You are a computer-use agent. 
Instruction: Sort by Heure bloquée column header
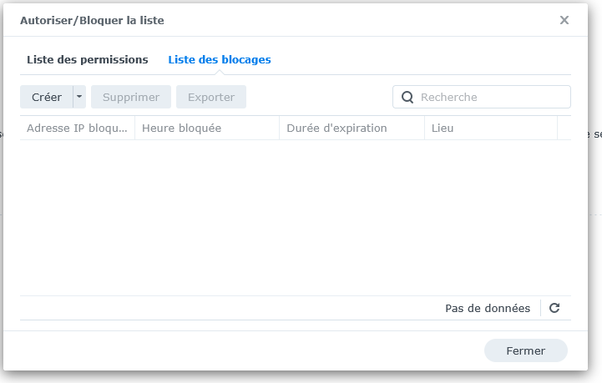pos(207,128)
